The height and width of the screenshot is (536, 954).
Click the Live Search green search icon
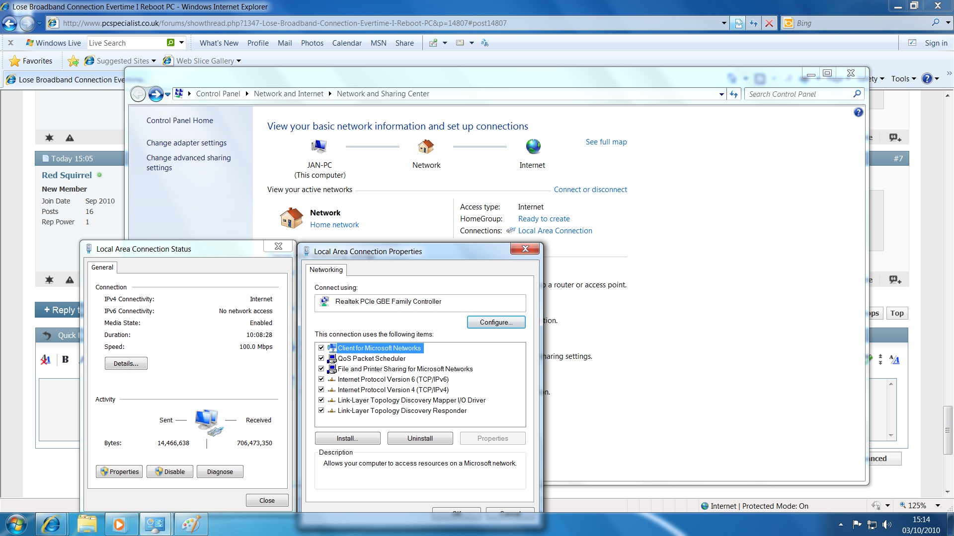(170, 43)
